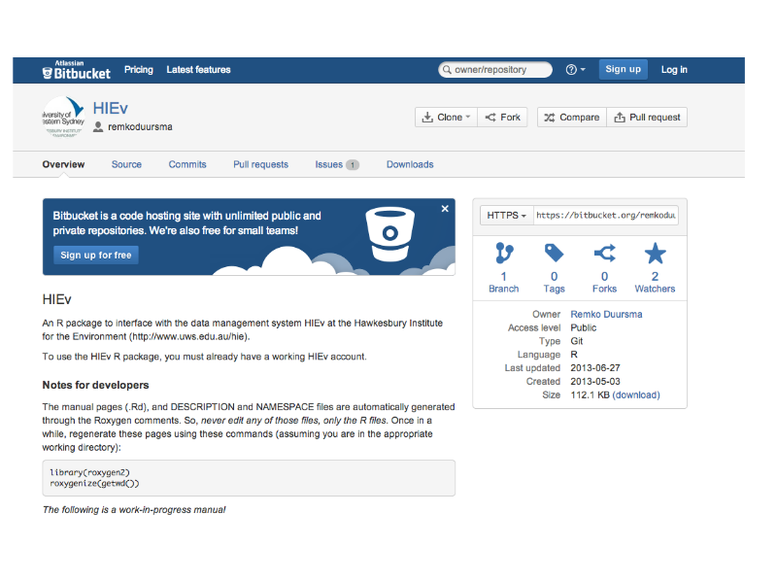Open the 2 Watchers link
The width and height of the screenshot is (777, 583).
[x=655, y=283]
